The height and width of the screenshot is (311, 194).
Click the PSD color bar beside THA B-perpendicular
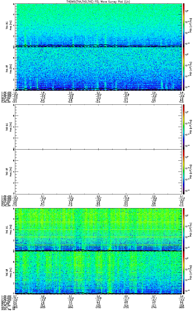[x=184, y=25]
